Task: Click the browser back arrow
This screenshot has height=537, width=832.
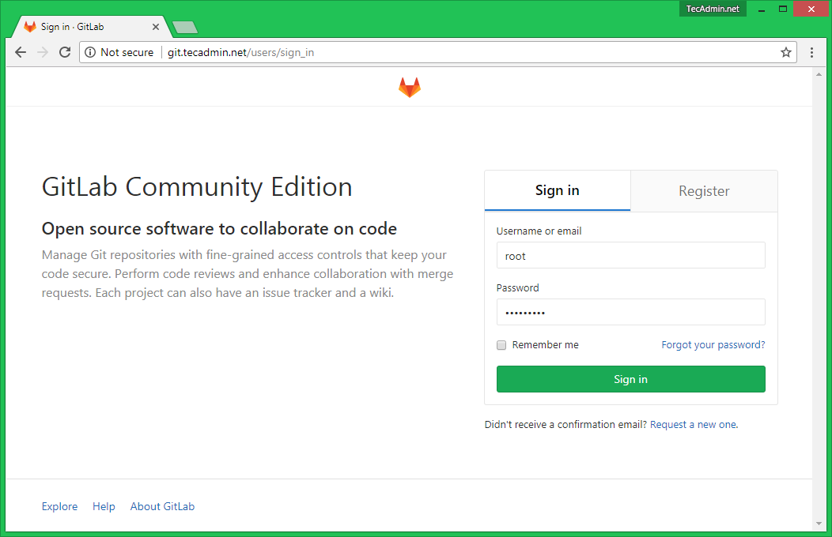Action: coord(21,52)
